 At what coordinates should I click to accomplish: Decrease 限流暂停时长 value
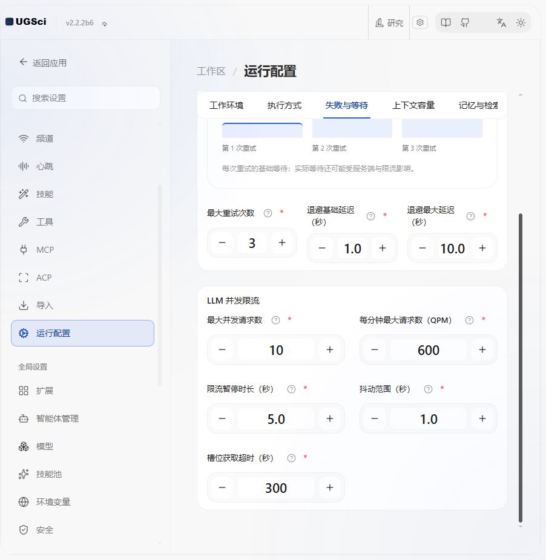point(222,418)
